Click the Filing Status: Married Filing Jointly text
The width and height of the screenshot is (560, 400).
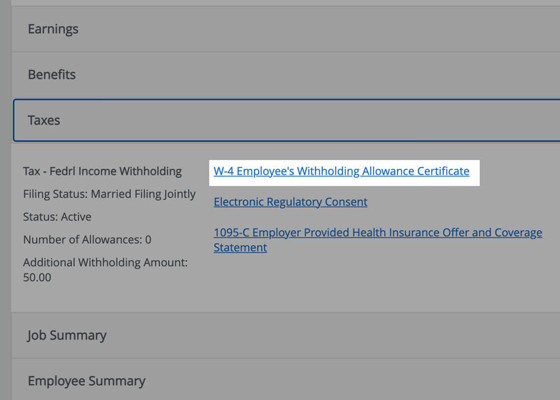(x=109, y=194)
